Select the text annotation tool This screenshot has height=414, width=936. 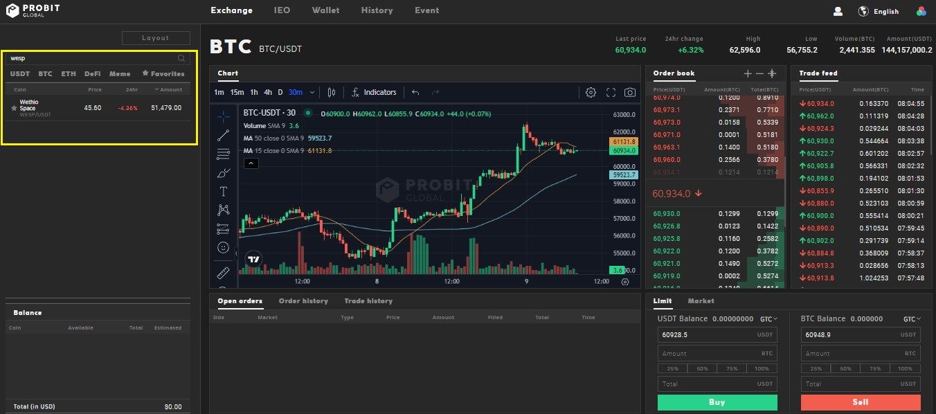pyautogui.click(x=223, y=191)
